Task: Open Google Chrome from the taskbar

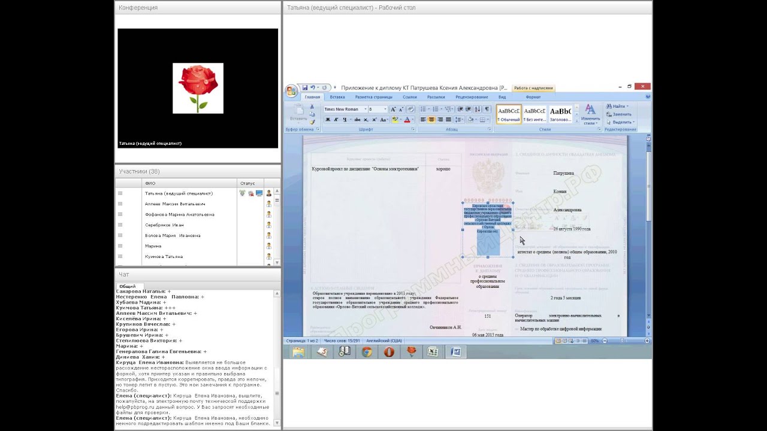Action: coord(367,352)
